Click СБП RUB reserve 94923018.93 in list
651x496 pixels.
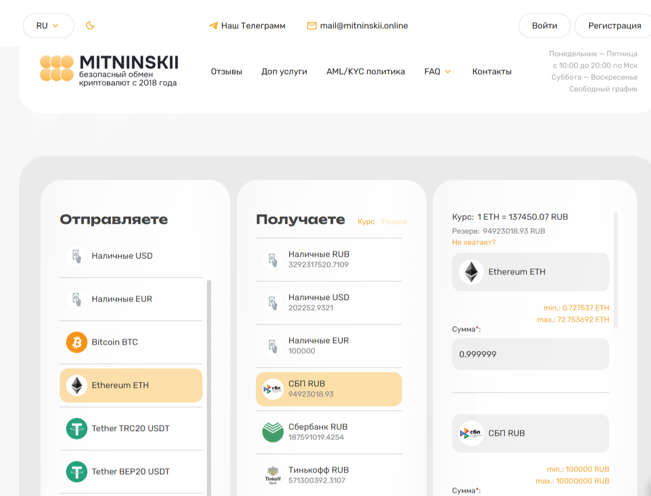coord(311,394)
